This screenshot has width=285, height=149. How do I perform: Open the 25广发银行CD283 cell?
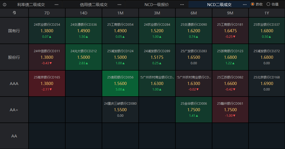click(x=194, y=57)
